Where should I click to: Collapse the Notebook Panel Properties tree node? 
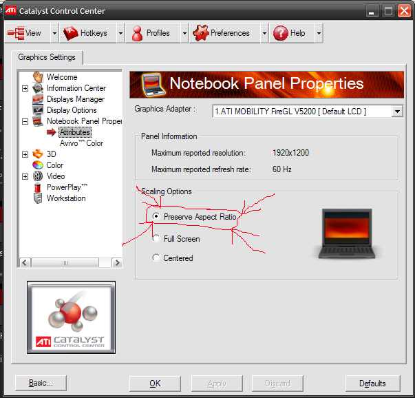tap(25, 121)
